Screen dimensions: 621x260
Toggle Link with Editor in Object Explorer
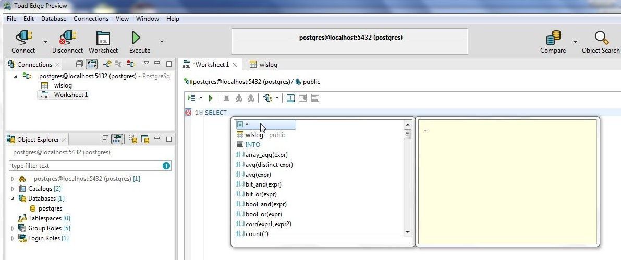coord(117,139)
